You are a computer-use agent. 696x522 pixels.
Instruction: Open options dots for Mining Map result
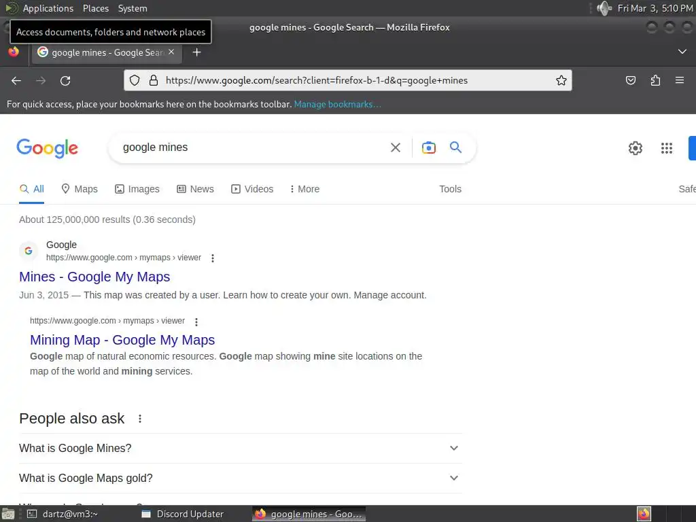point(196,321)
